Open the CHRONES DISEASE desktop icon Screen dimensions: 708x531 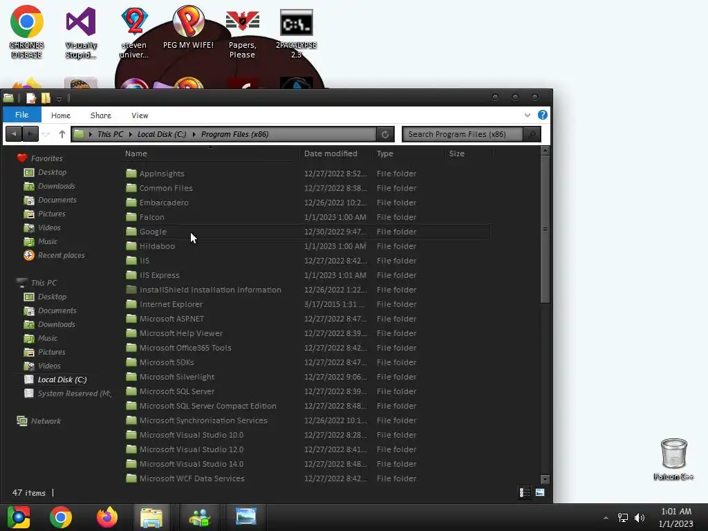[x=27, y=32]
